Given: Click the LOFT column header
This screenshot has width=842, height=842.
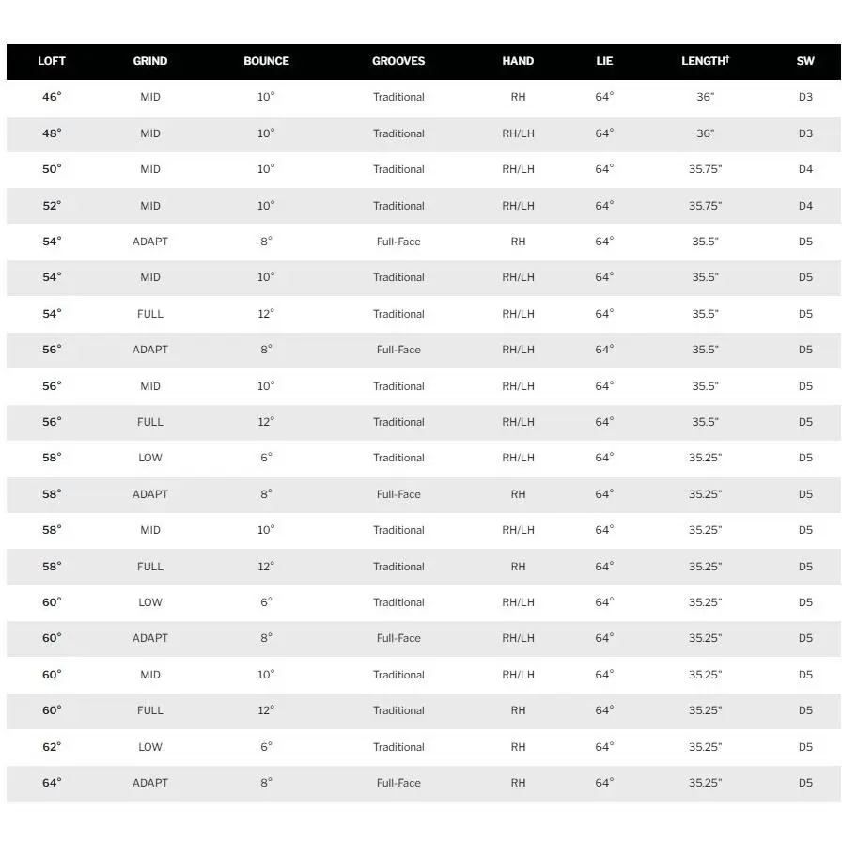Looking at the screenshot, I should pyautogui.click(x=52, y=61).
